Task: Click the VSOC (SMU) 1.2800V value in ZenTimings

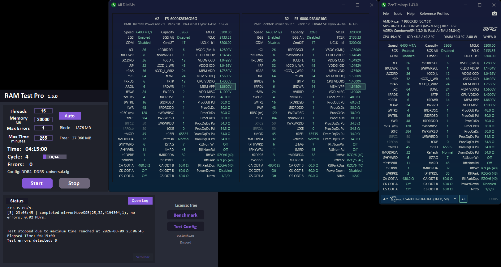Action: [489, 63]
